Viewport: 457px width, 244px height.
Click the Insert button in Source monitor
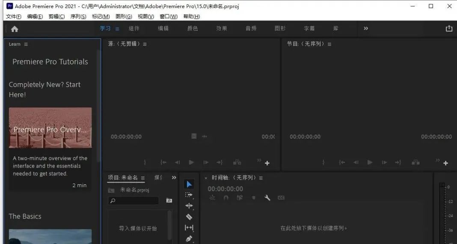tap(237, 163)
